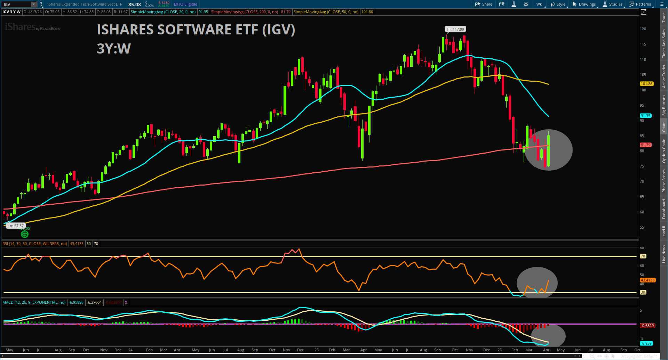Click the cyan -6.959 MACD axis bubble

point(646,343)
